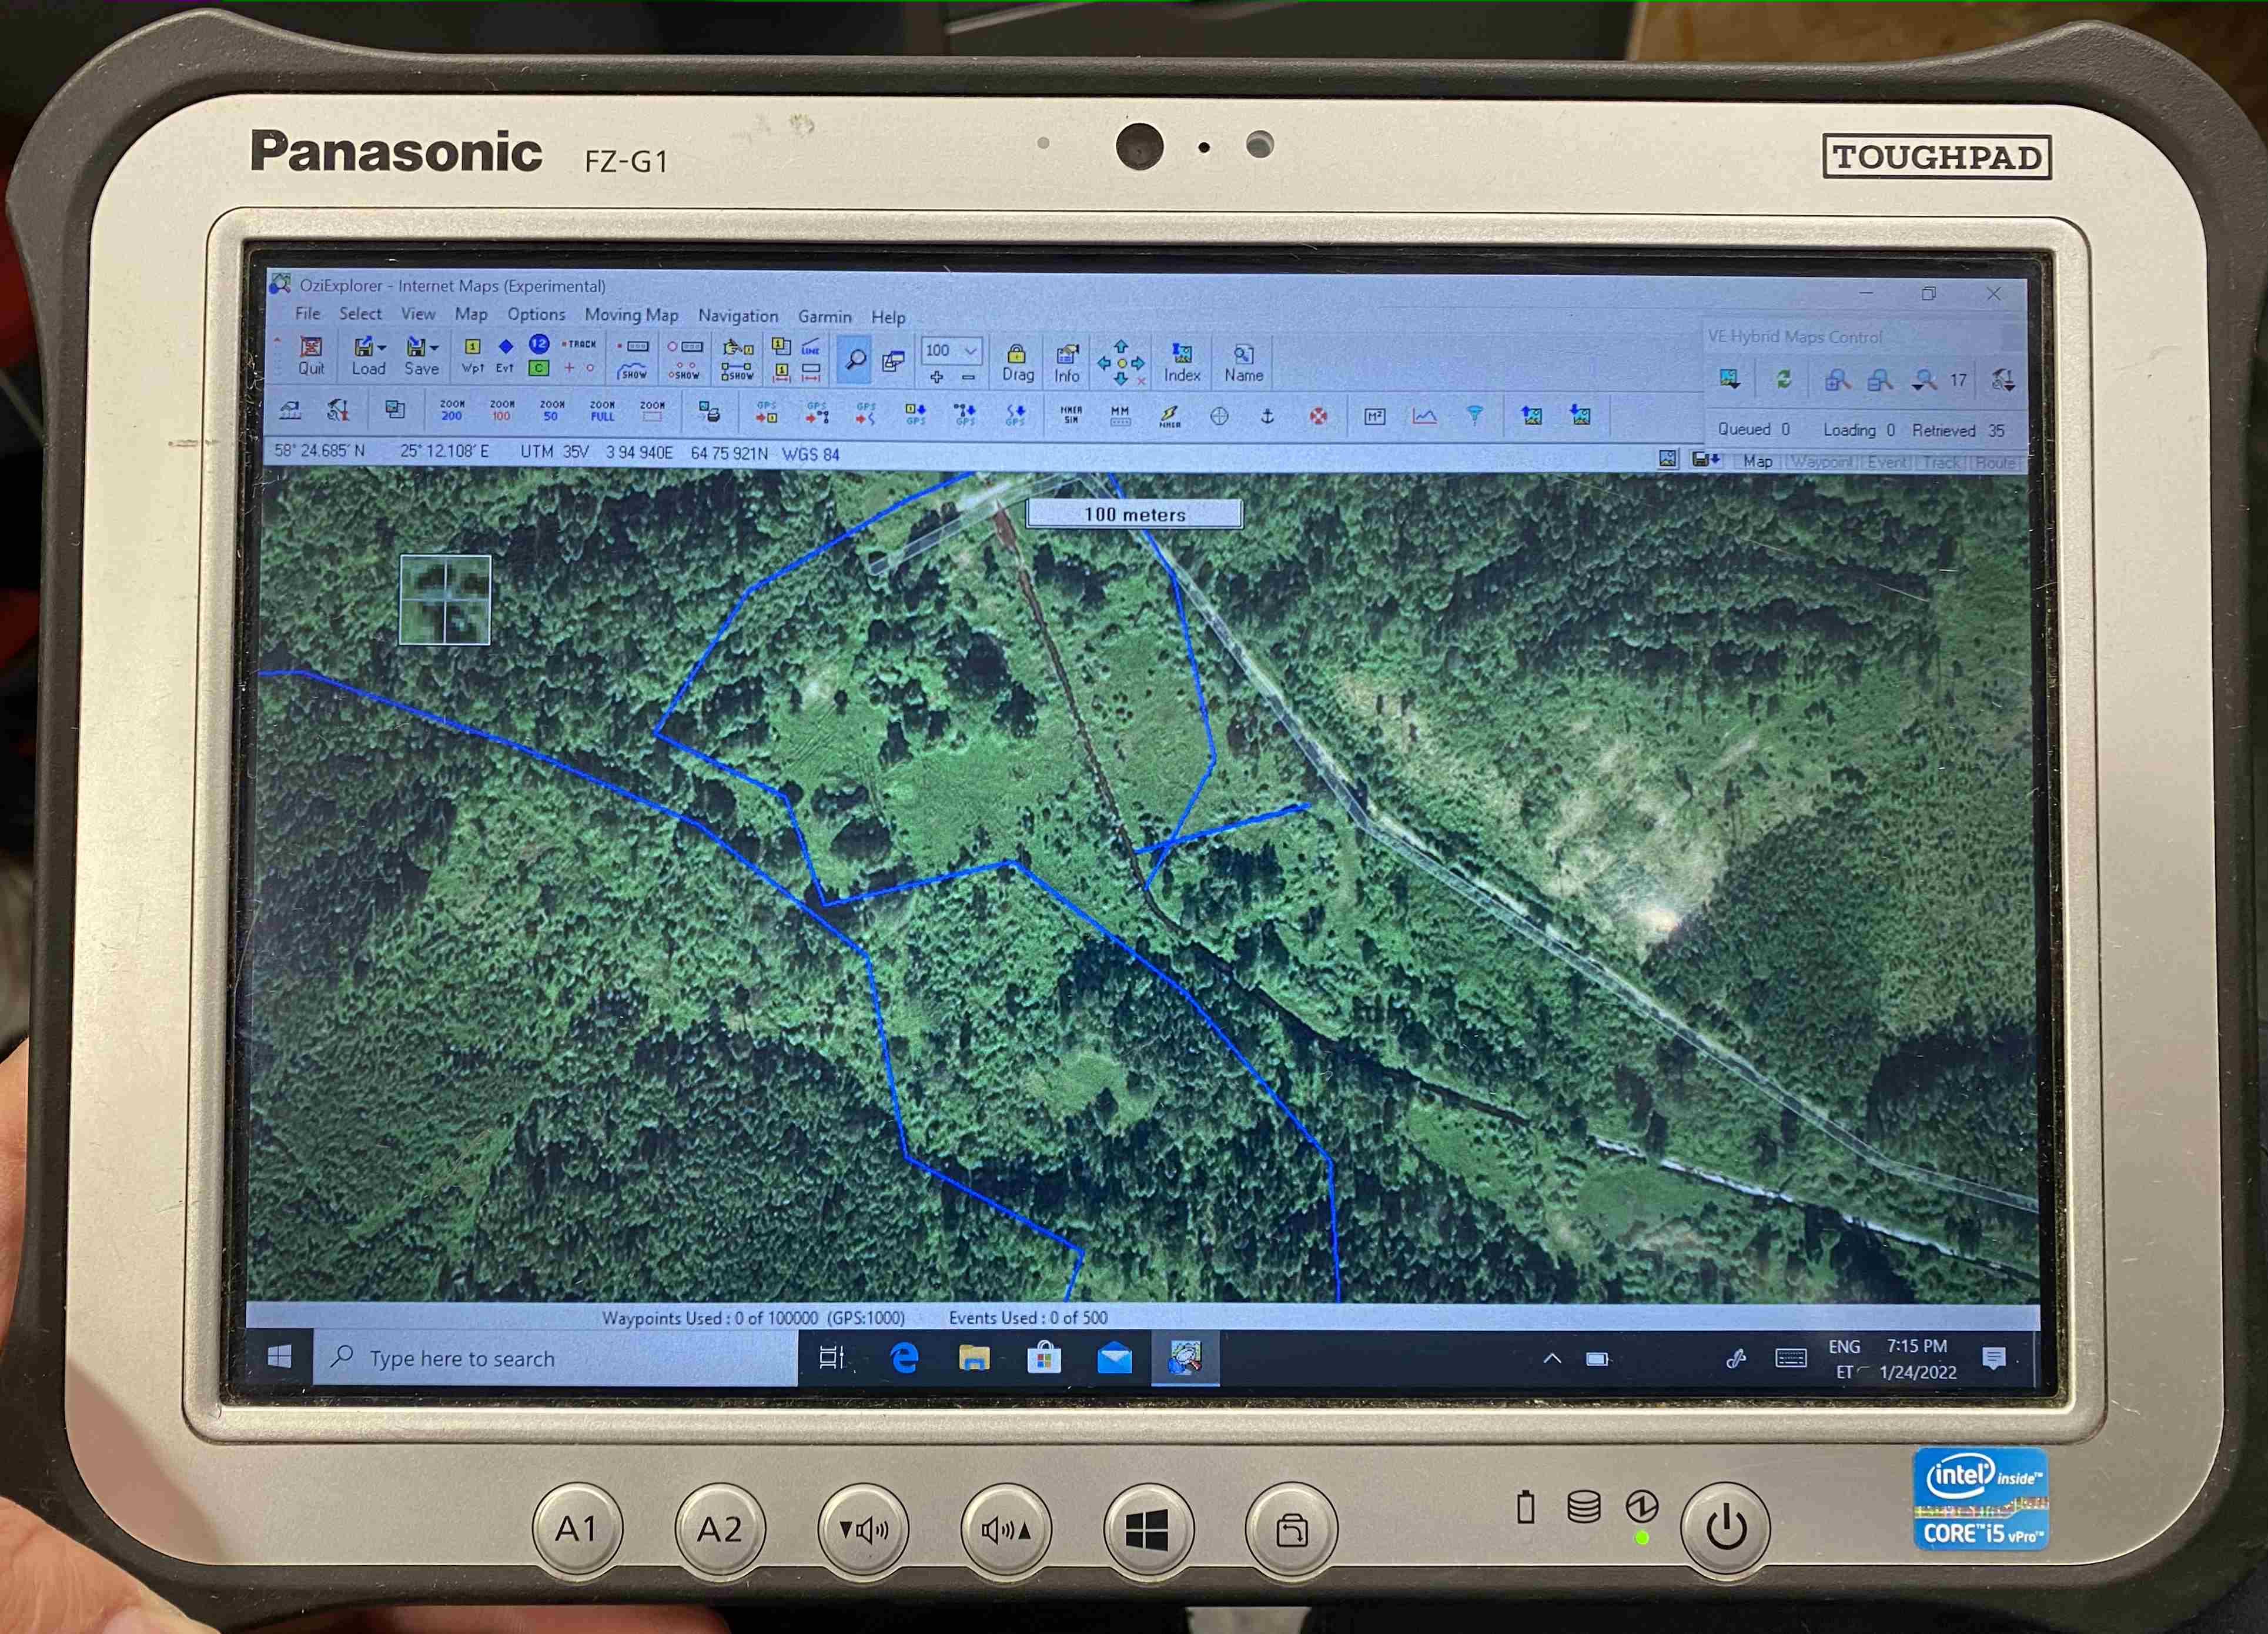Open the Moving Map menu
This screenshot has width=2268, height=1634.
point(631,315)
